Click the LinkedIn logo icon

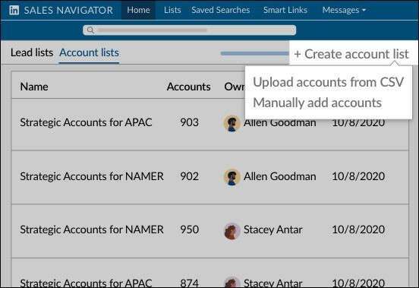click(14, 10)
